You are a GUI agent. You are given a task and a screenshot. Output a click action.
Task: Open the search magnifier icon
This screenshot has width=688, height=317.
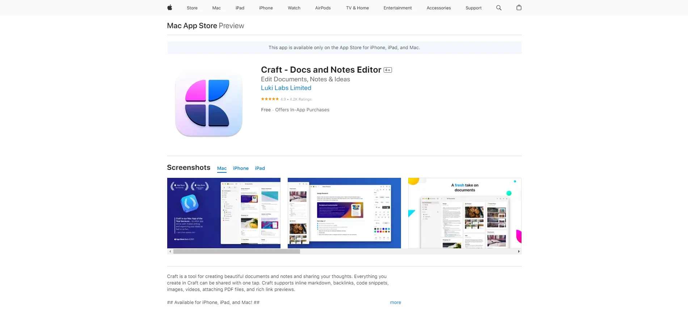coord(499,8)
